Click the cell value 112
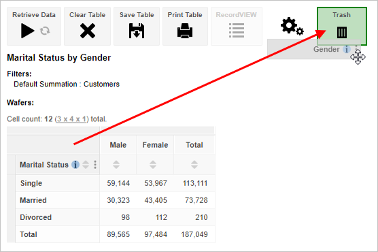The height and width of the screenshot is (252, 378). click(x=161, y=217)
